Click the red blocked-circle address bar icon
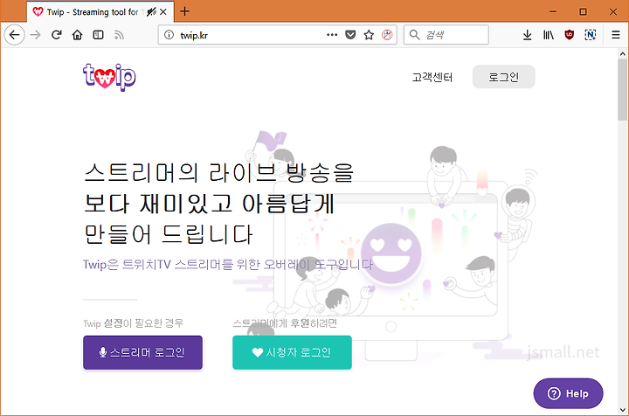This screenshot has width=629, height=416. point(387,35)
